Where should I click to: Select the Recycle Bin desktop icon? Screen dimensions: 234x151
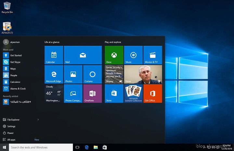point(7,7)
